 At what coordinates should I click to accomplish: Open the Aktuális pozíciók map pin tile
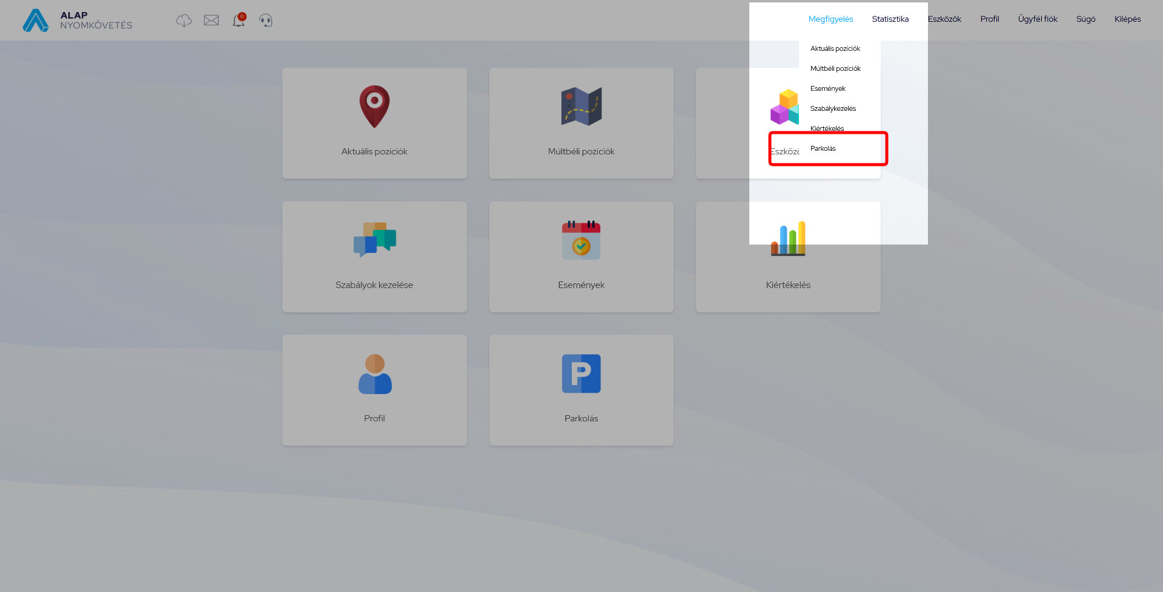click(374, 123)
